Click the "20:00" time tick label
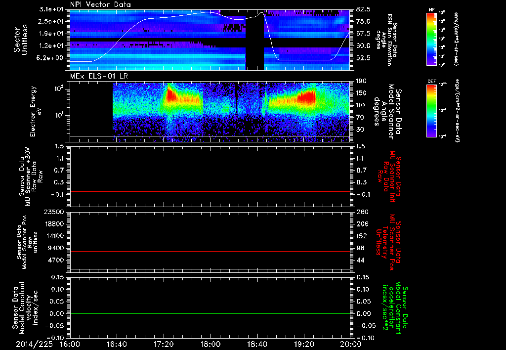 [x=351, y=345]
